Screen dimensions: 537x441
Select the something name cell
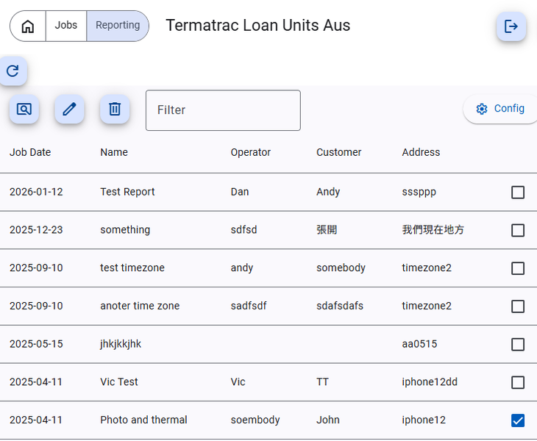(125, 230)
